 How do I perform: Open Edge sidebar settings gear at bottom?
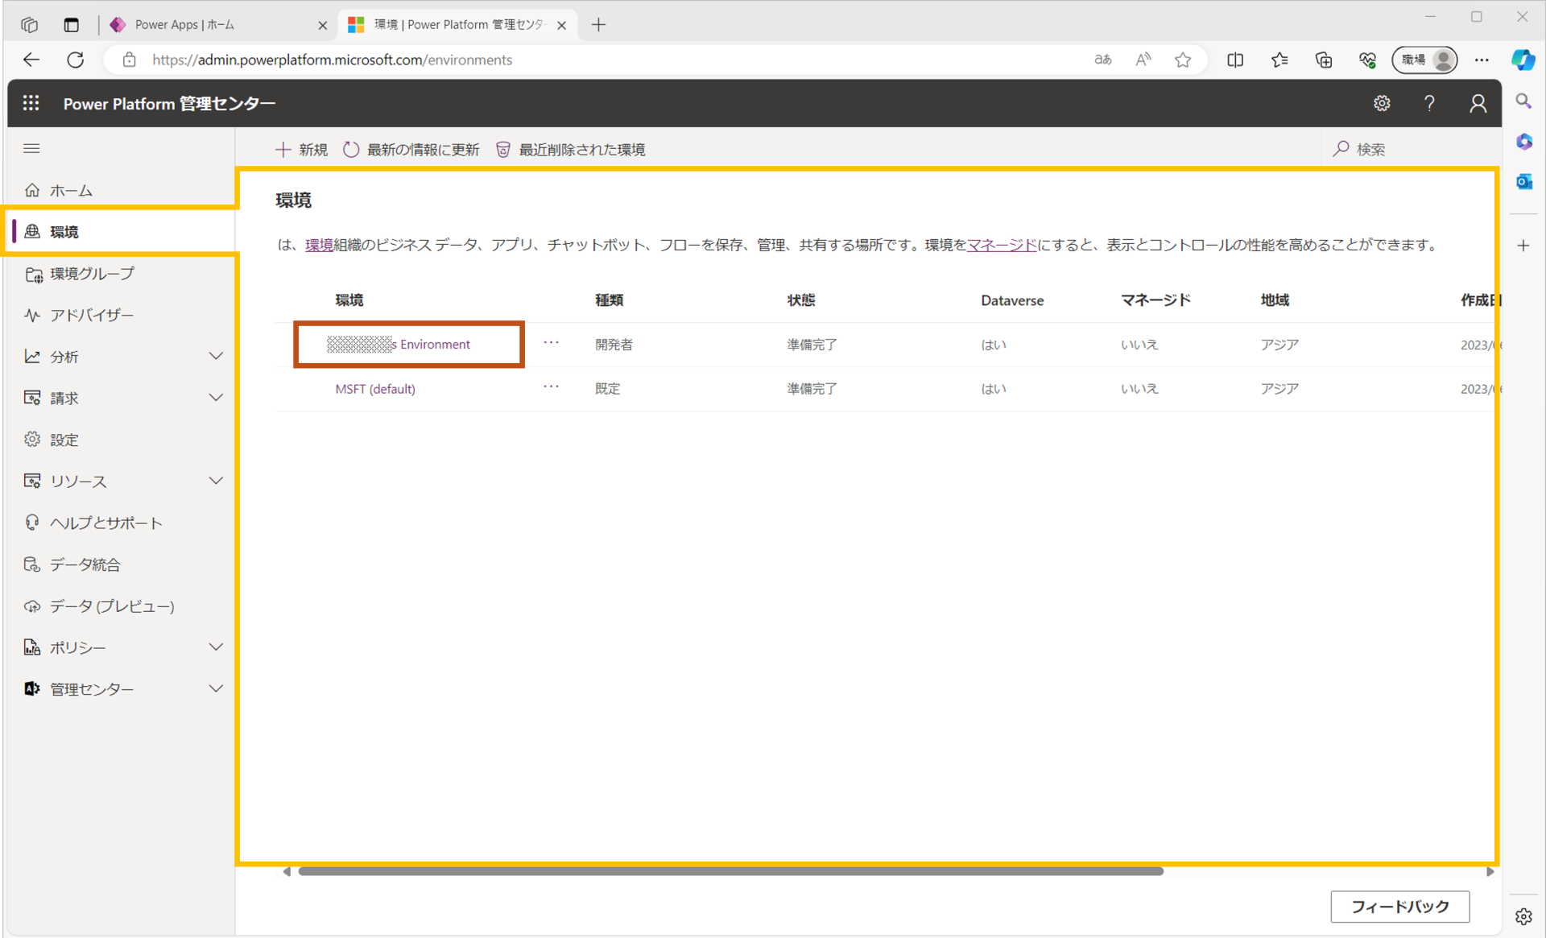[1523, 916]
